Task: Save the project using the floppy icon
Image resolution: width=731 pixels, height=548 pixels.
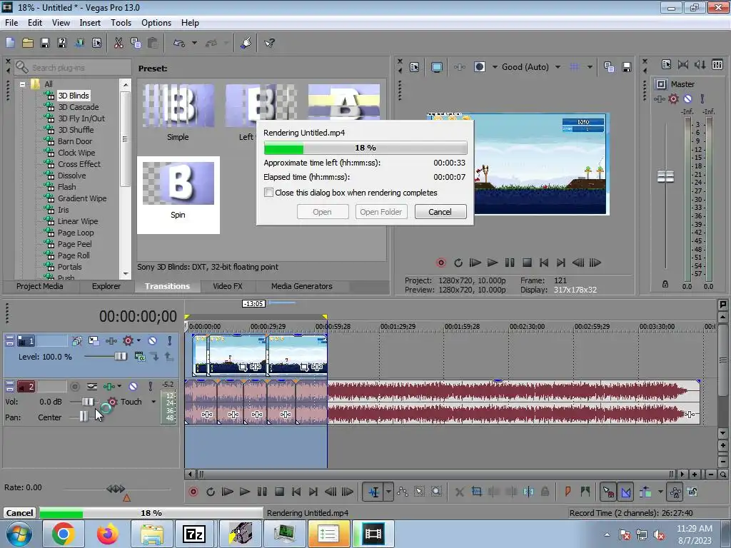Action: (45, 43)
